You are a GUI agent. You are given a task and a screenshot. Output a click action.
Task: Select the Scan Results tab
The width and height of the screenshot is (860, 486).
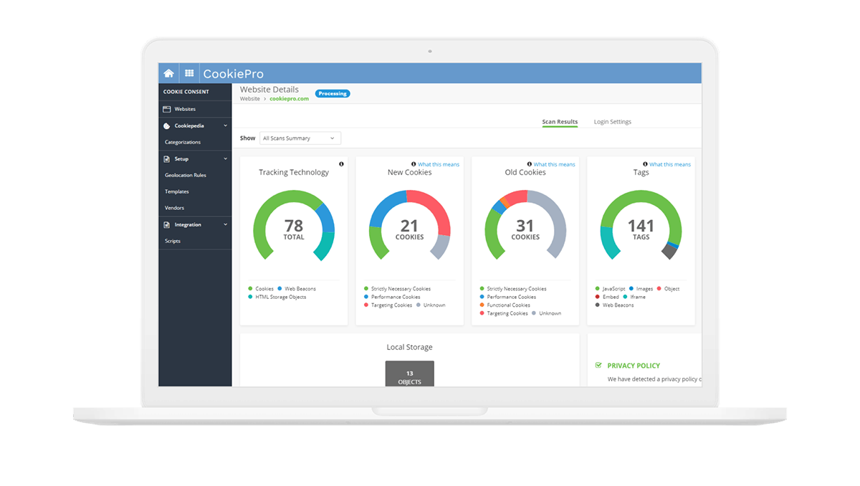coord(560,122)
